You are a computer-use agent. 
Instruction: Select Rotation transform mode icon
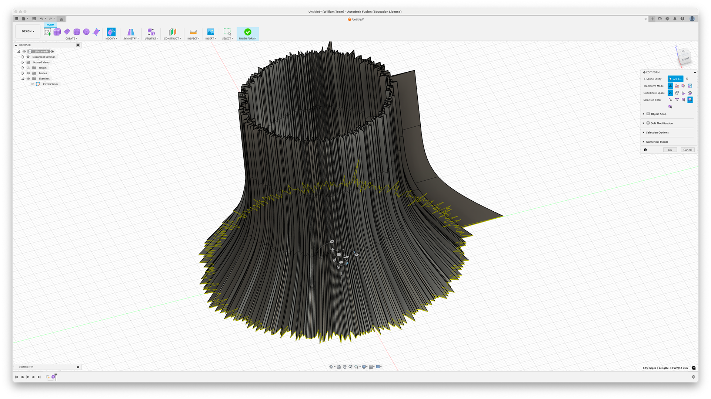click(x=684, y=86)
